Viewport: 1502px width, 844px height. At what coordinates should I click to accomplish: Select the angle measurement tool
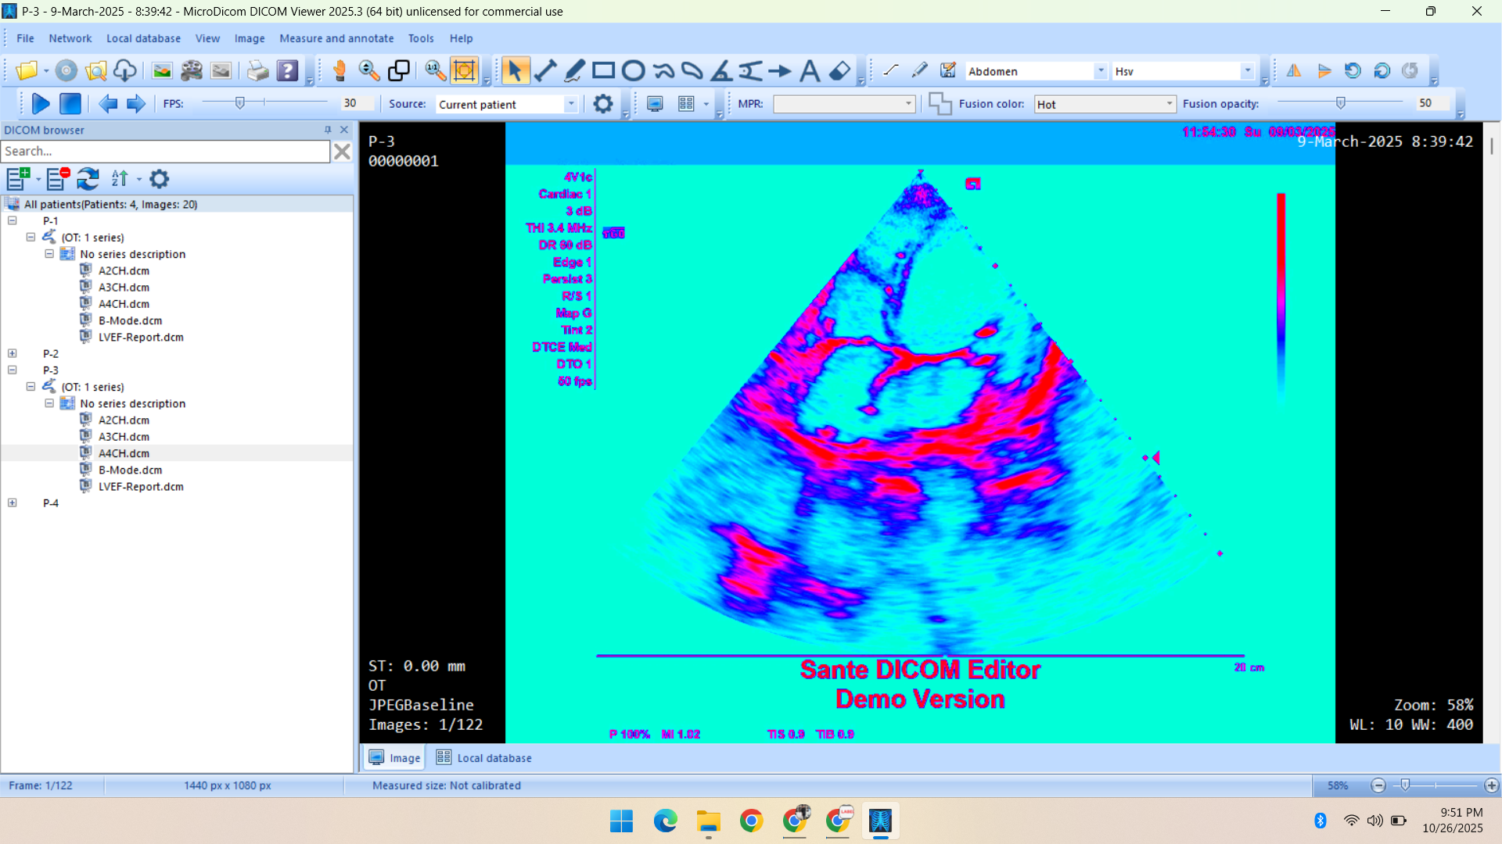720,71
